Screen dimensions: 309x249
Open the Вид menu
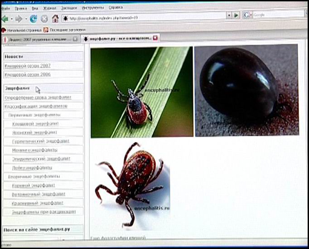pyautogui.click(x=35, y=9)
